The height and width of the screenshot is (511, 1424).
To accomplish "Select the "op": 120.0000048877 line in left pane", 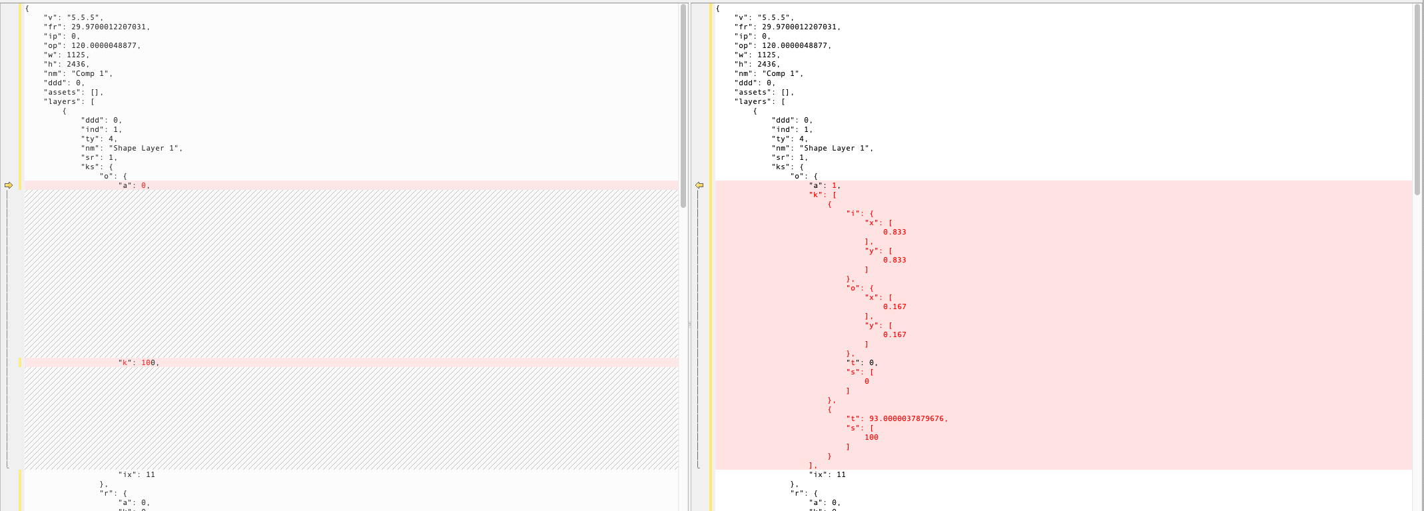I will click(x=93, y=45).
